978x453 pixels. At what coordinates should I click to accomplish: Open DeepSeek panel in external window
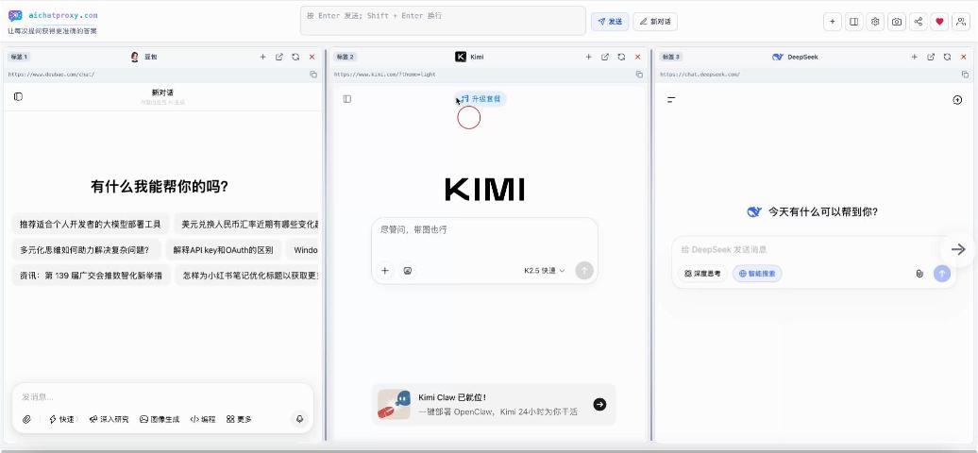tap(931, 57)
